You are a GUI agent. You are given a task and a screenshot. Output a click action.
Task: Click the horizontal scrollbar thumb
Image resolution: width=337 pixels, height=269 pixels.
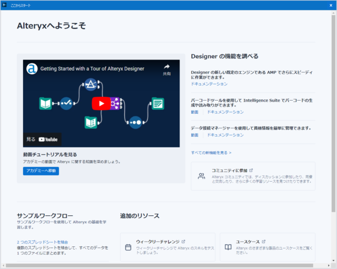click(x=160, y=265)
